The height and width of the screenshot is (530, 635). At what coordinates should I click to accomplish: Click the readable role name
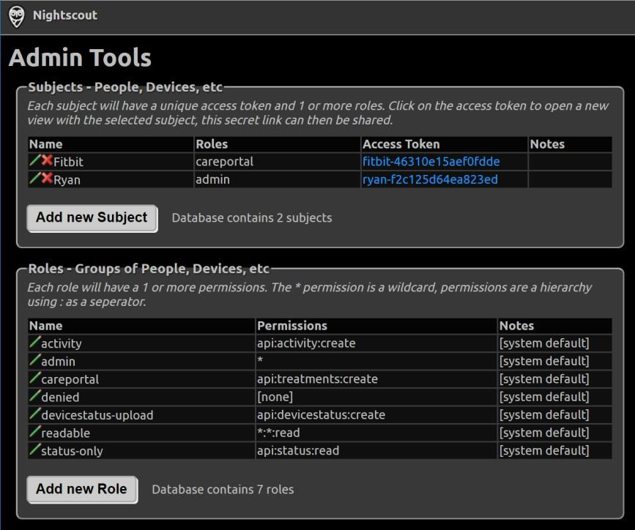click(x=66, y=433)
